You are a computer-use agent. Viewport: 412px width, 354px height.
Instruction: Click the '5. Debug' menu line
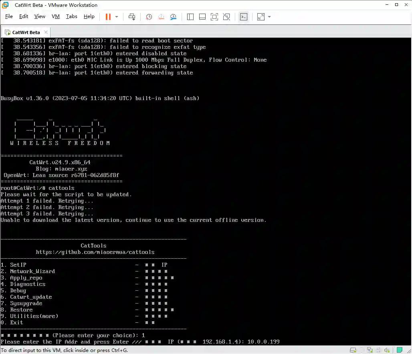click(x=84, y=290)
